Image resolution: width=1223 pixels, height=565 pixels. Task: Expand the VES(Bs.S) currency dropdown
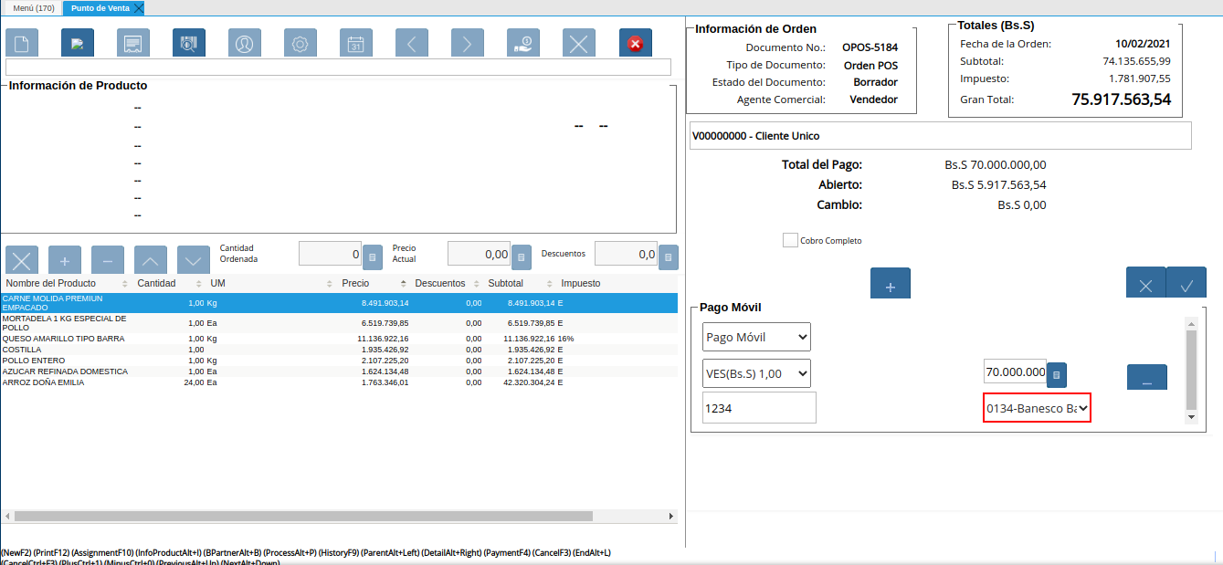pos(756,372)
